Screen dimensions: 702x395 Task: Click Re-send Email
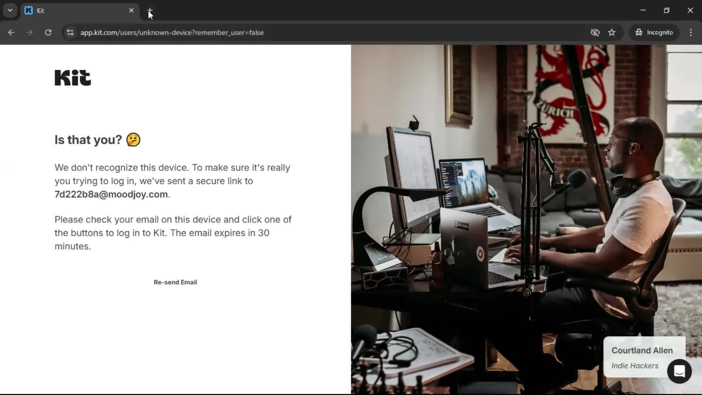175,282
